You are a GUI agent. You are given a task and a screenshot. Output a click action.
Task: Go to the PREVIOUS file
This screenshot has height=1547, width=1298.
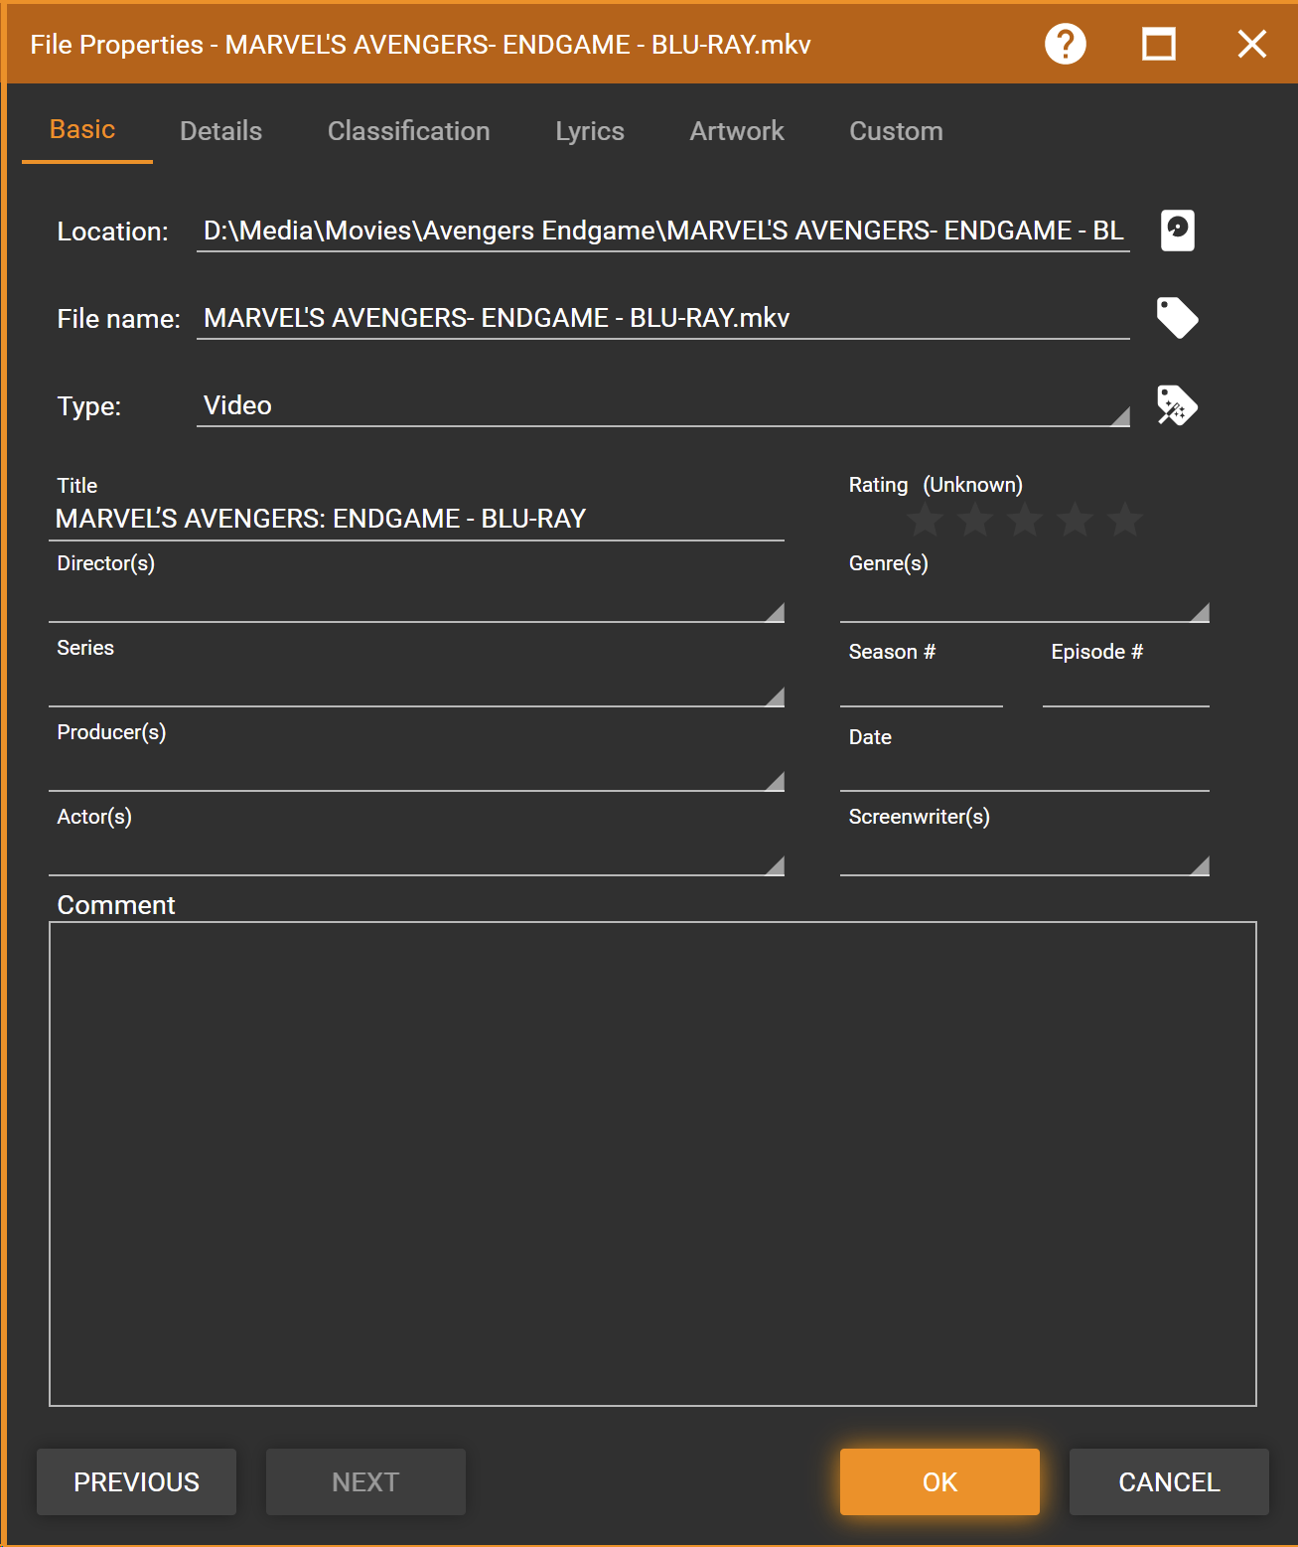point(136,1481)
